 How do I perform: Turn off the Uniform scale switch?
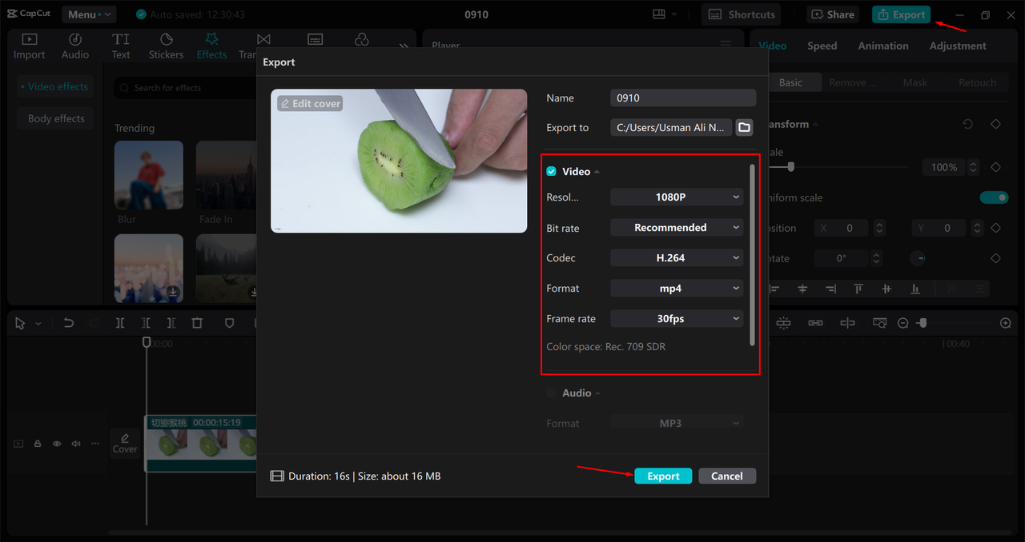click(x=994, y=197)
